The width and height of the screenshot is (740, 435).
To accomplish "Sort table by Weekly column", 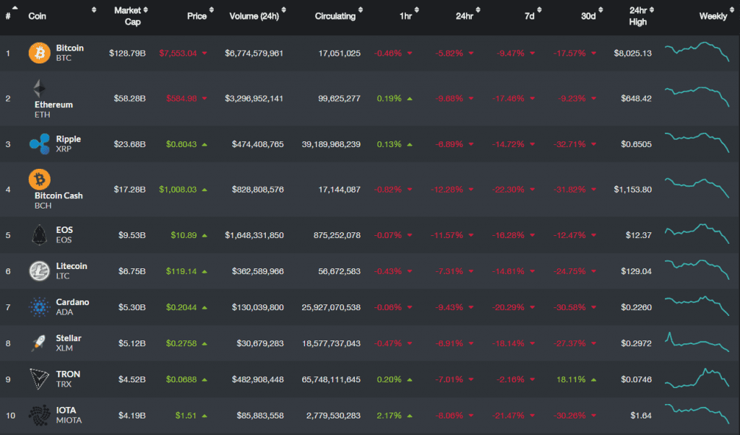I will pos(732,10).
